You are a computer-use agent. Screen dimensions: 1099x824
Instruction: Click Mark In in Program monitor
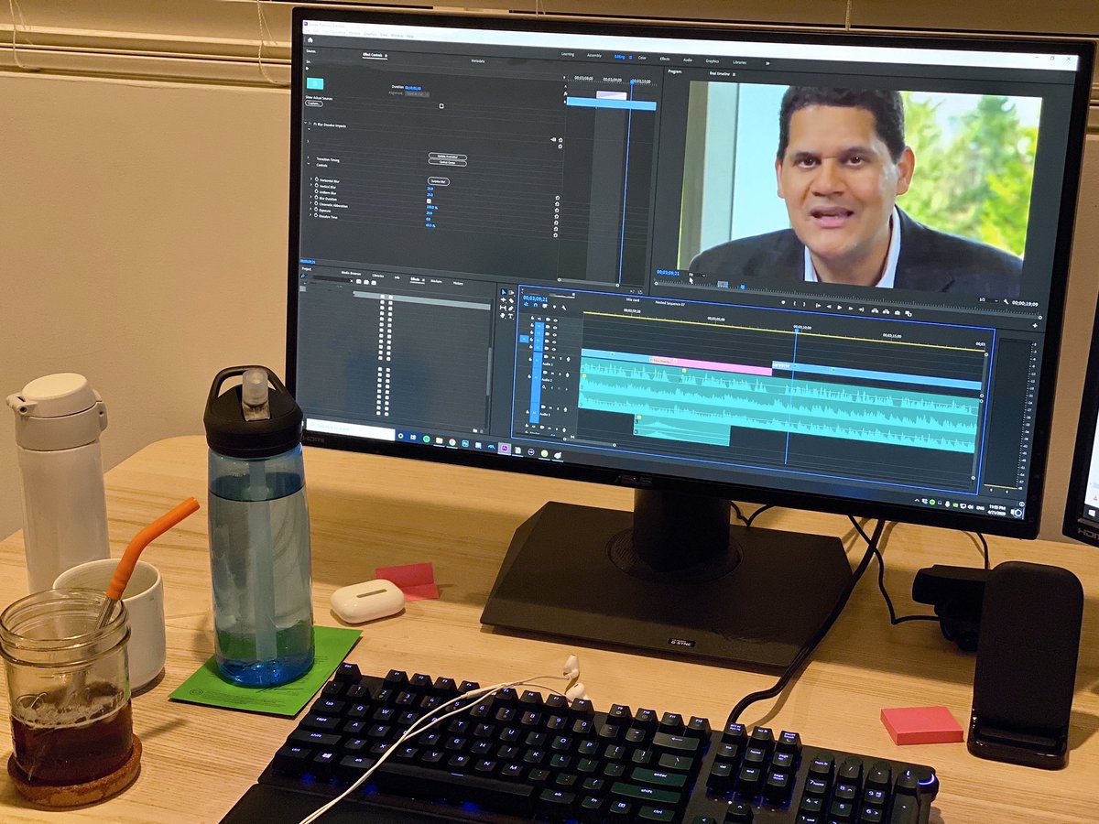pyautogui.click(x=795, y=304)
